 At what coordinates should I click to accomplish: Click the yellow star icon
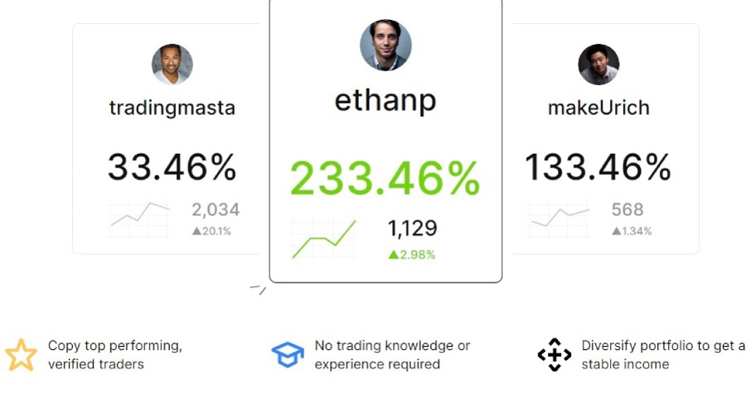point(22,354)
